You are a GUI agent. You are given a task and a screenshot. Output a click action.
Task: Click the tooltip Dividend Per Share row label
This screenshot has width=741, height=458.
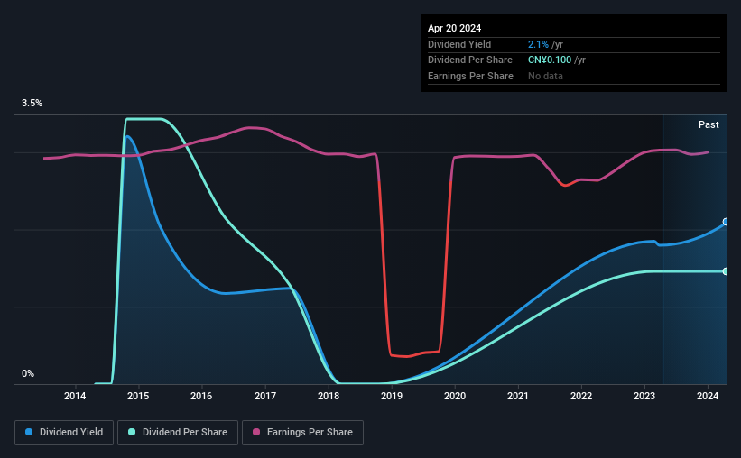[x=469, y=60]
